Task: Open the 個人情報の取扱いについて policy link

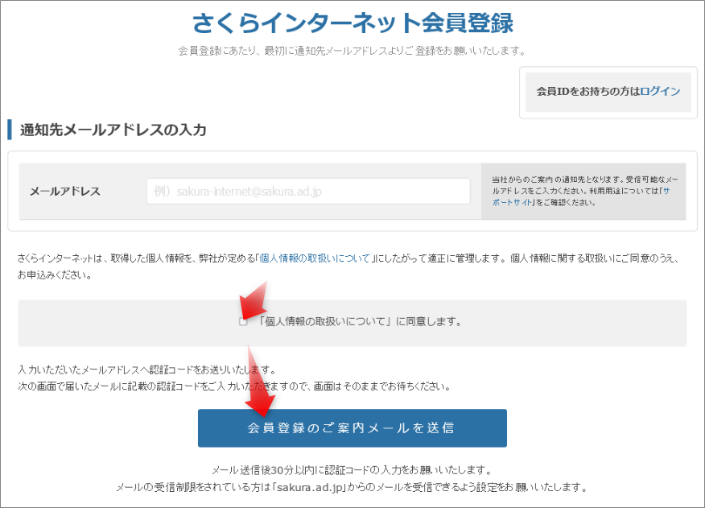Action: tap(315, 258)
